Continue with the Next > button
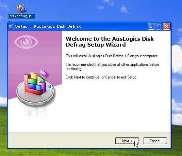 coord(127,141)
